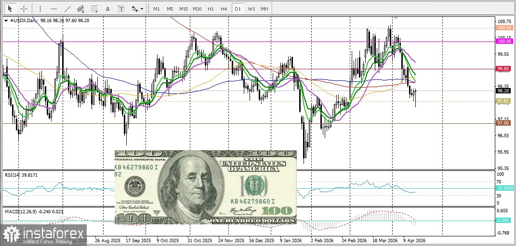Click the 100.00 magenta price level label

504,41
